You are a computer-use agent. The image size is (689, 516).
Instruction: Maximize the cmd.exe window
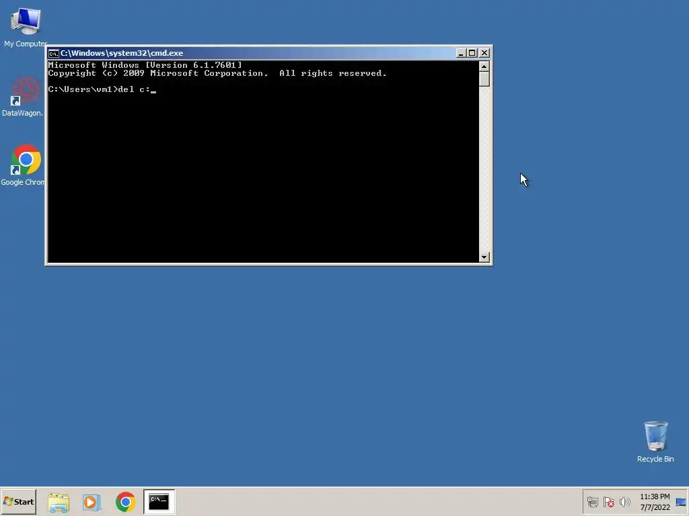(x=472, y=53)
